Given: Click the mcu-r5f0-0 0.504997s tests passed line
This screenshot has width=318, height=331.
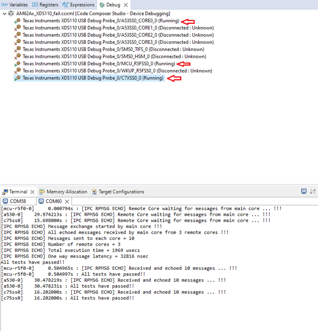Looking at the screenshot, I should (73, 274).
